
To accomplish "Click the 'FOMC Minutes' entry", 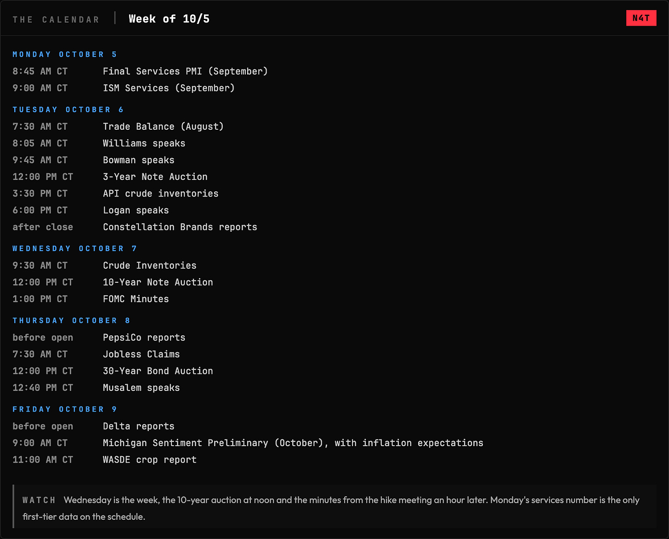I will coord(136,299).
